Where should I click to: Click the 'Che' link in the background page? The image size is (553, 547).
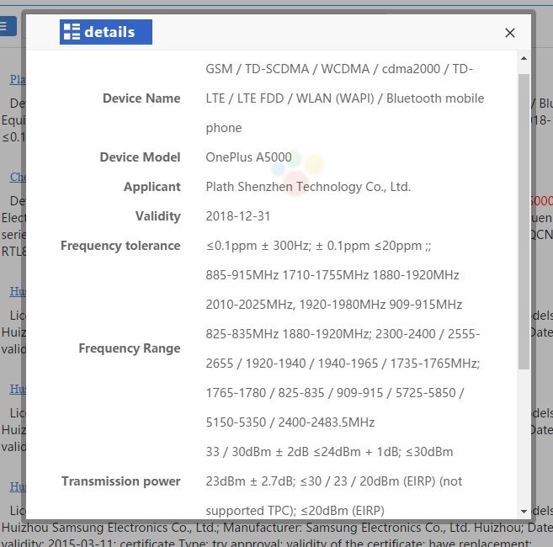click(18, 177)
